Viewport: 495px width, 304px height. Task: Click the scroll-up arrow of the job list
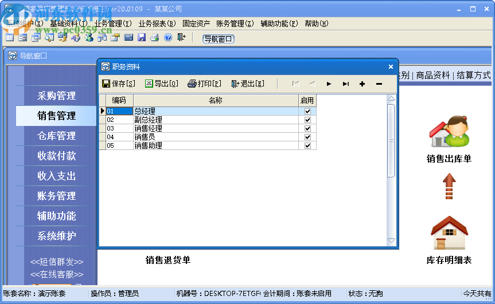point(391,99)
